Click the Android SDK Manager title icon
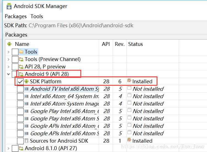 click(x=9, y=6)
